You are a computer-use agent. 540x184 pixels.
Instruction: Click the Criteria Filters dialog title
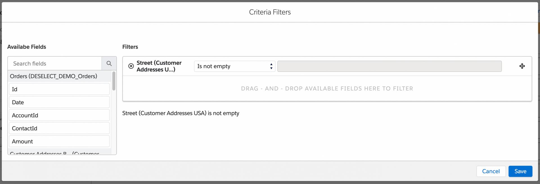(270, 12)
